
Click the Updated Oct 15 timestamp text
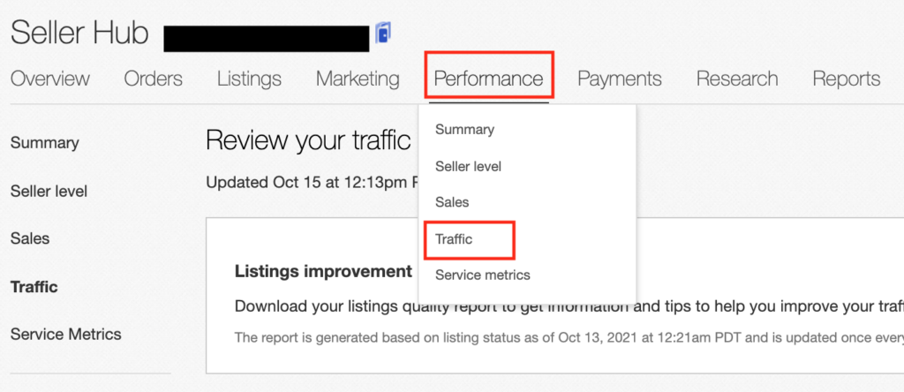[x=312, y=183]
